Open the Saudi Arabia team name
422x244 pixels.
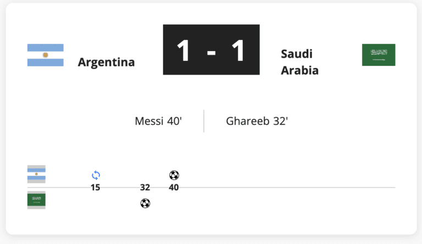(x=299, y=62)
